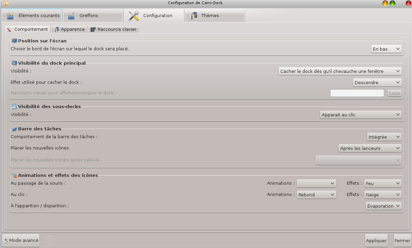
Task: Open the Après les lanceurs dropdown
Action: (x=370, y=148)
